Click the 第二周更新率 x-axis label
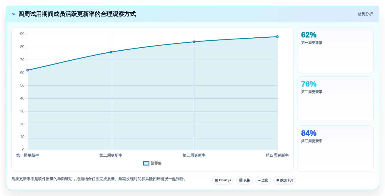The image size is (385, 196). pyautogui.click(x=111, y=155)
